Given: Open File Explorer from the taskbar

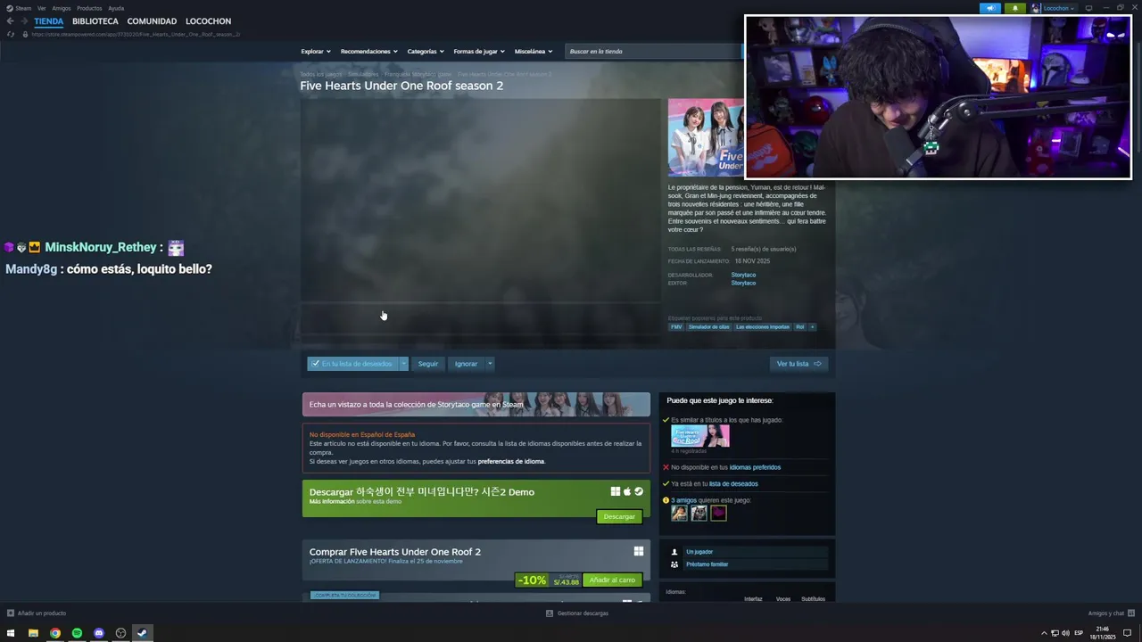Looking at the screenshot, I should pyautogui.click(x=33, y=633).
